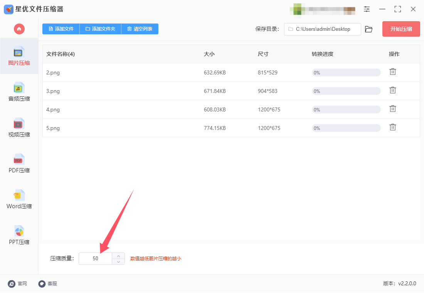Viewport: 424px width, 293px height.
Task: Click the blurred user account area
Action: tap(323, 10)
